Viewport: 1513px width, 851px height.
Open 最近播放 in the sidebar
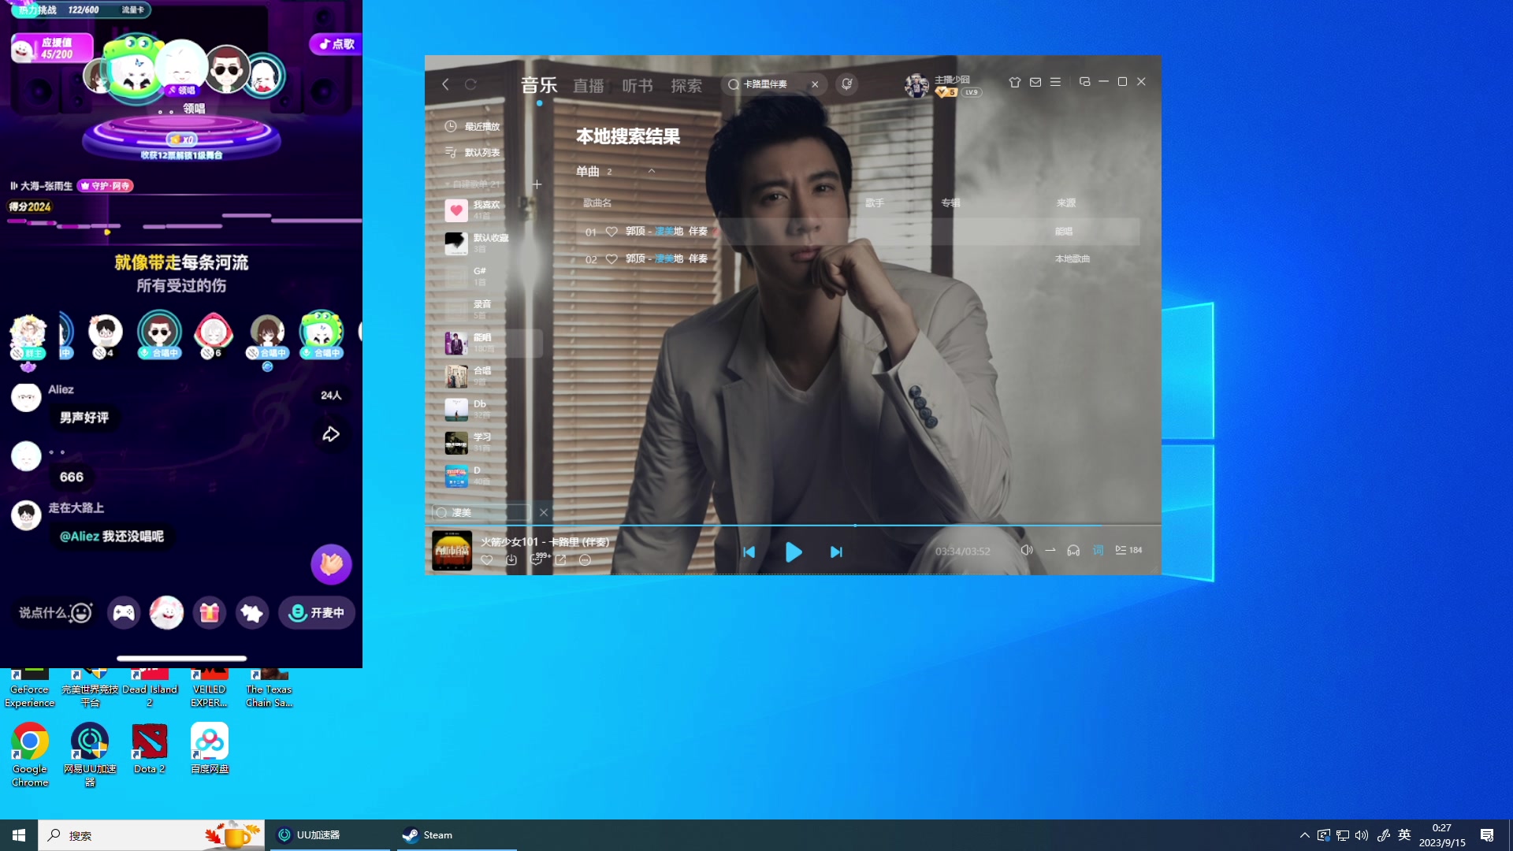473,126
